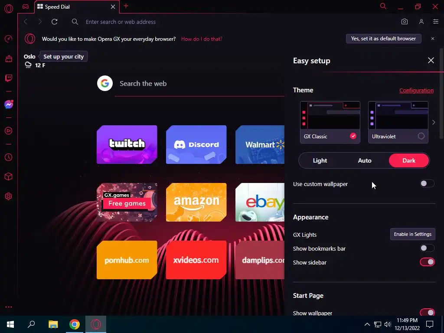Open GX.games Free games tile
Image resolution: width=444 pixels, height=333 pixels.
[127, 202]
